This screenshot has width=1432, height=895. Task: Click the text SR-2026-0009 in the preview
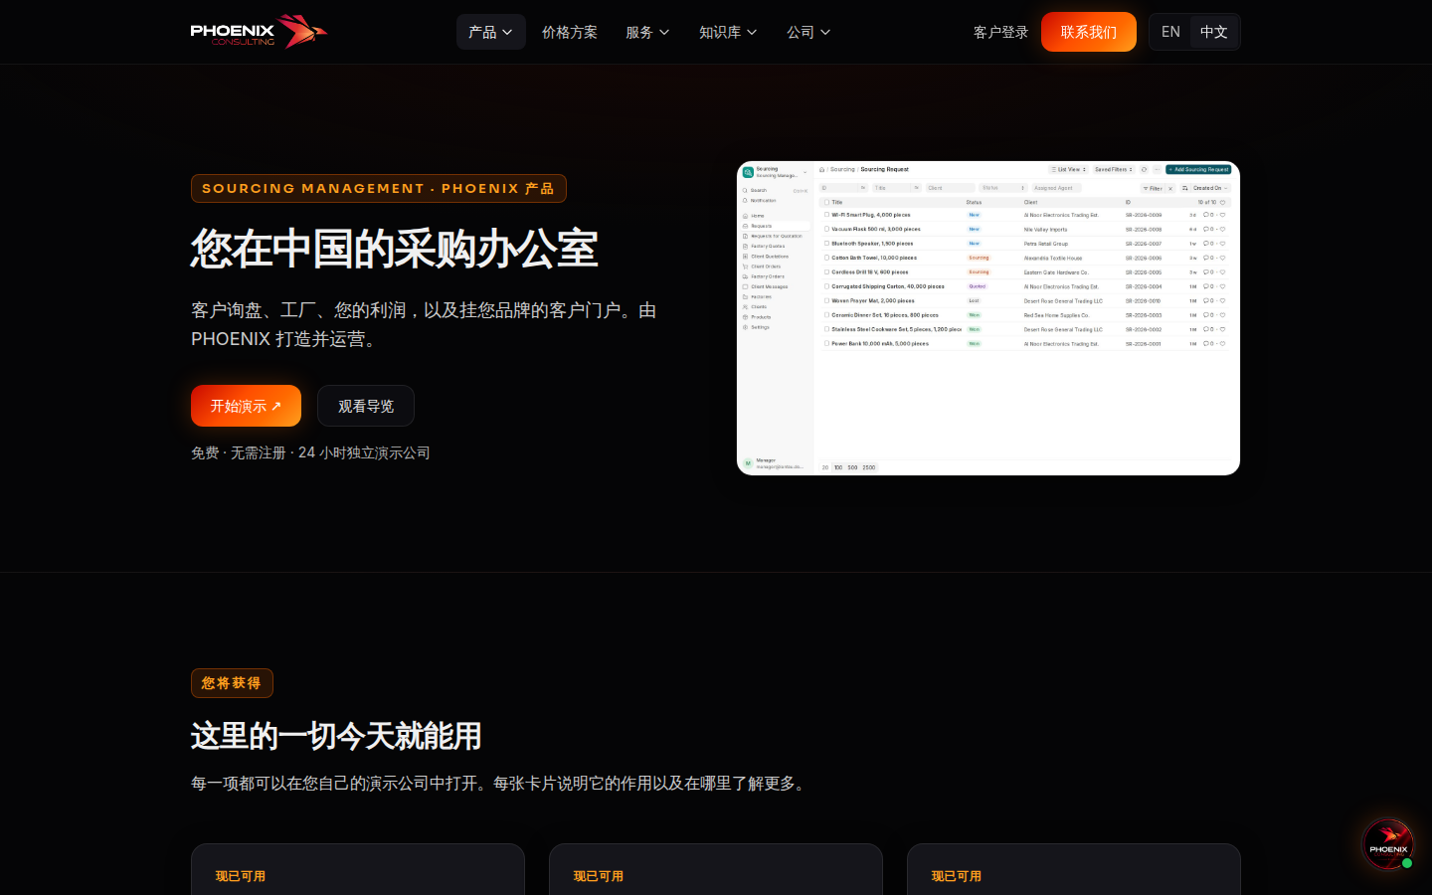[x=1144, y=215]
